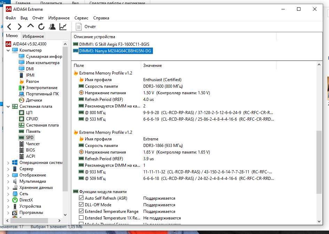The width and height of the screenshot is (329, 234).
Task: Click the up-level arrow toolbar icon
Action: click(30, 26)
